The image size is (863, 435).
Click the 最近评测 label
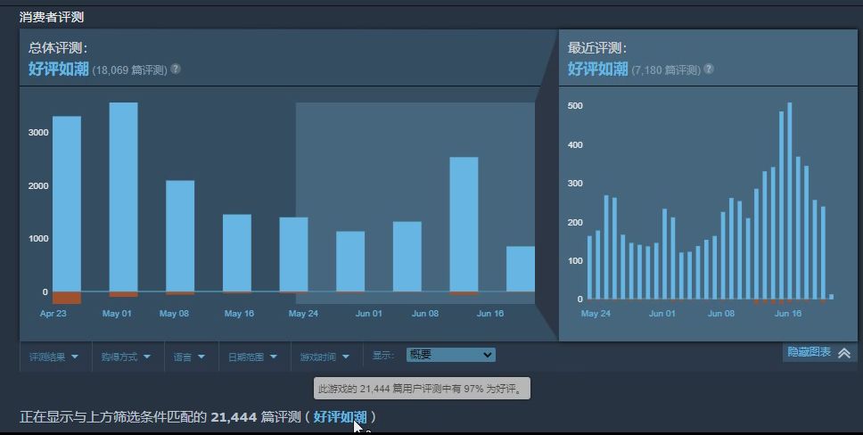(x=597, y=48)
